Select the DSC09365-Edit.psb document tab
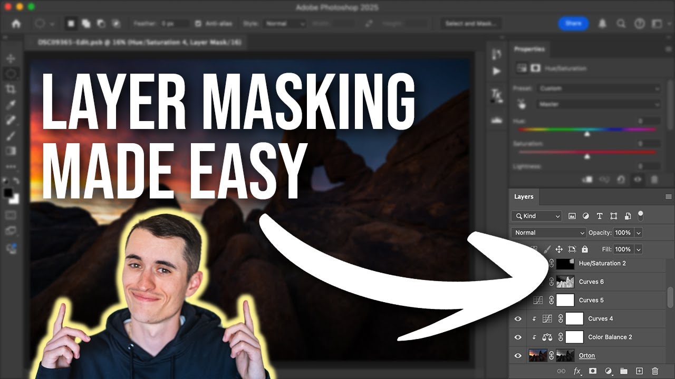 click(139, 43)
